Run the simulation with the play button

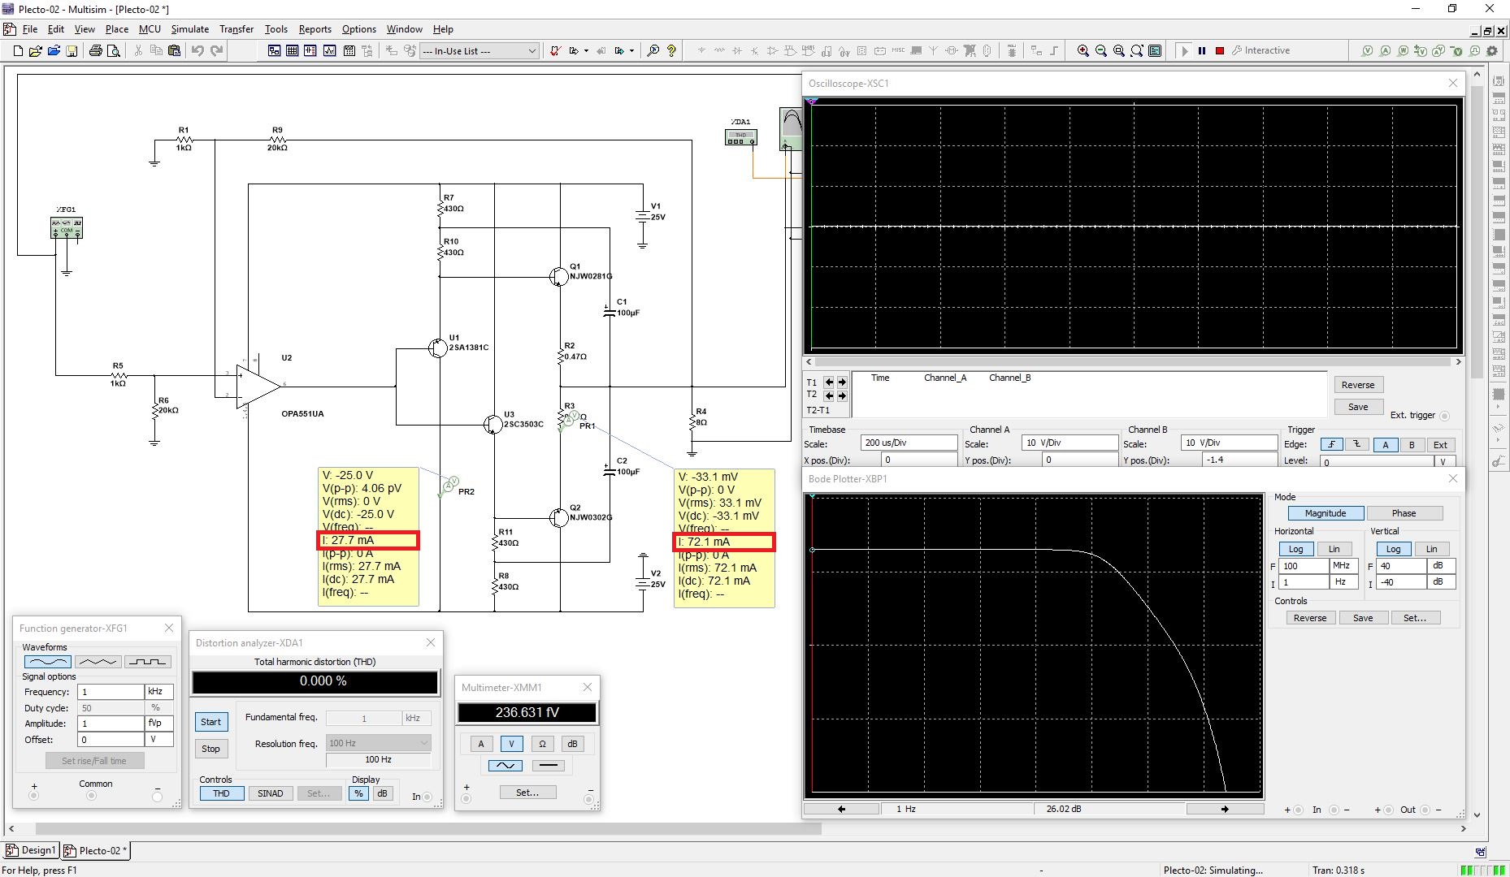pos(1184,50)
